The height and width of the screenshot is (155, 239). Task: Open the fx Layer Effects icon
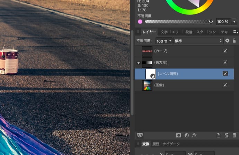194,135
